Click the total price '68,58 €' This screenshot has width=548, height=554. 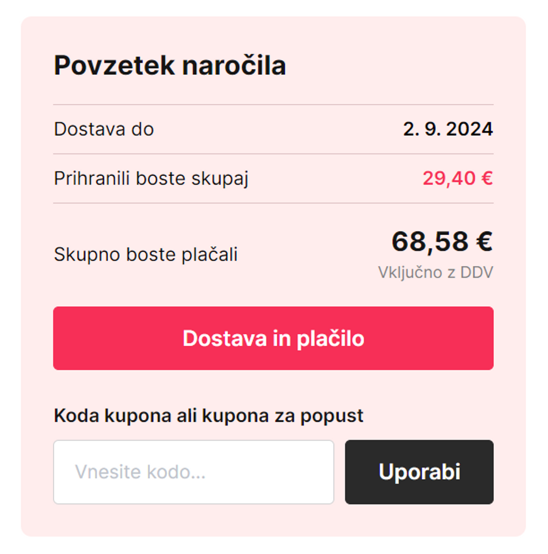(443, 242)
